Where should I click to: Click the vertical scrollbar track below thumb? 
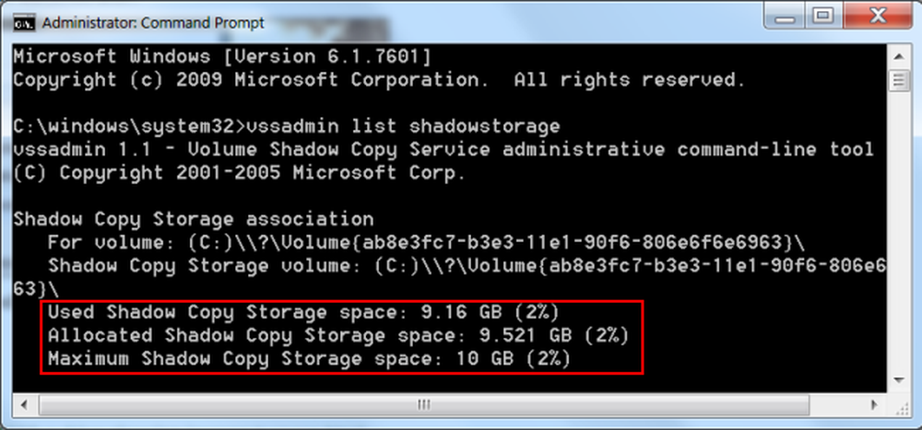click(898, 230)
